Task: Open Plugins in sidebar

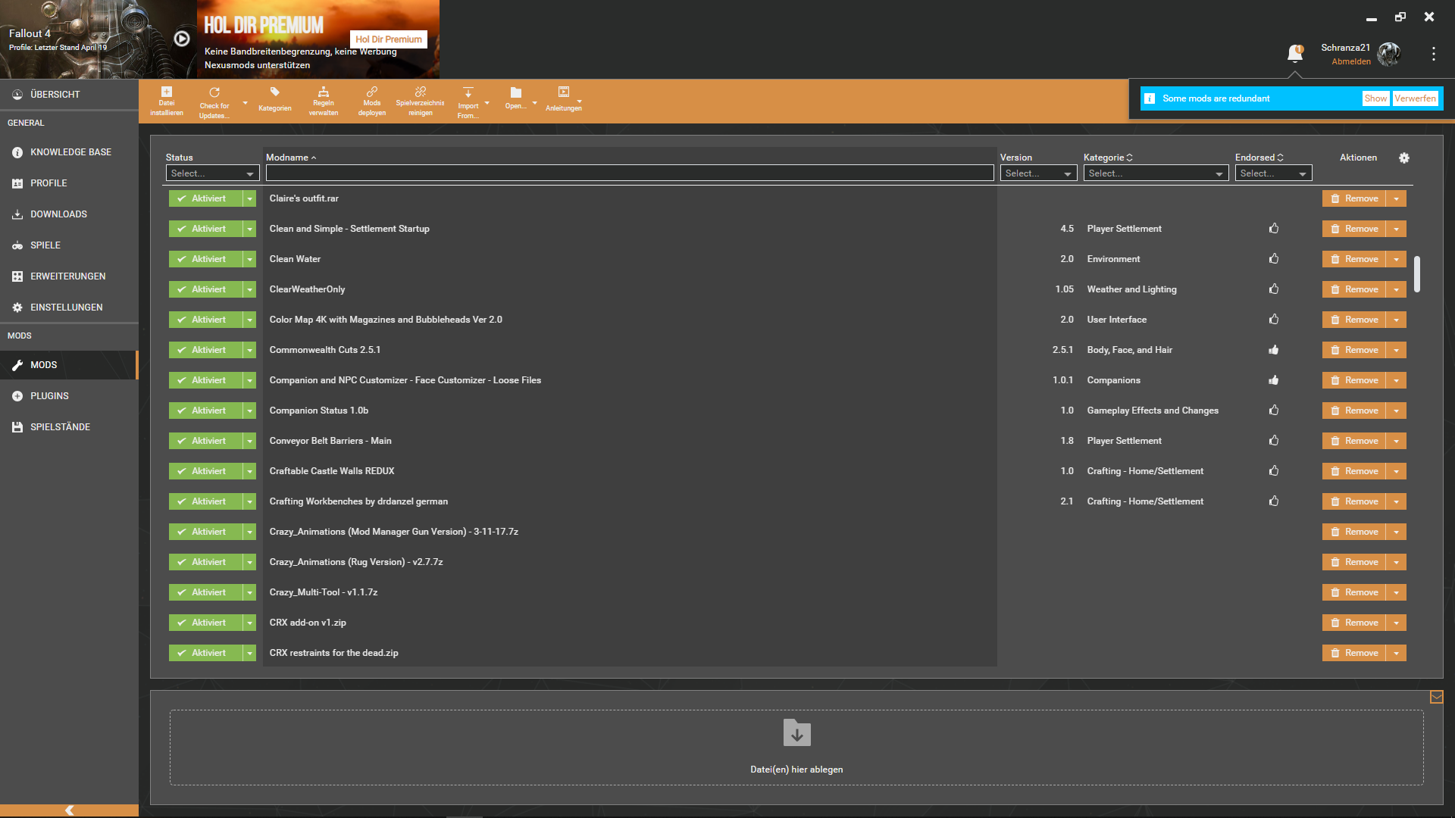Action: 69,396
